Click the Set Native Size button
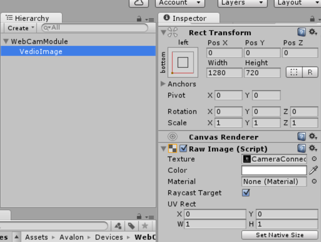 click(280, 235)
